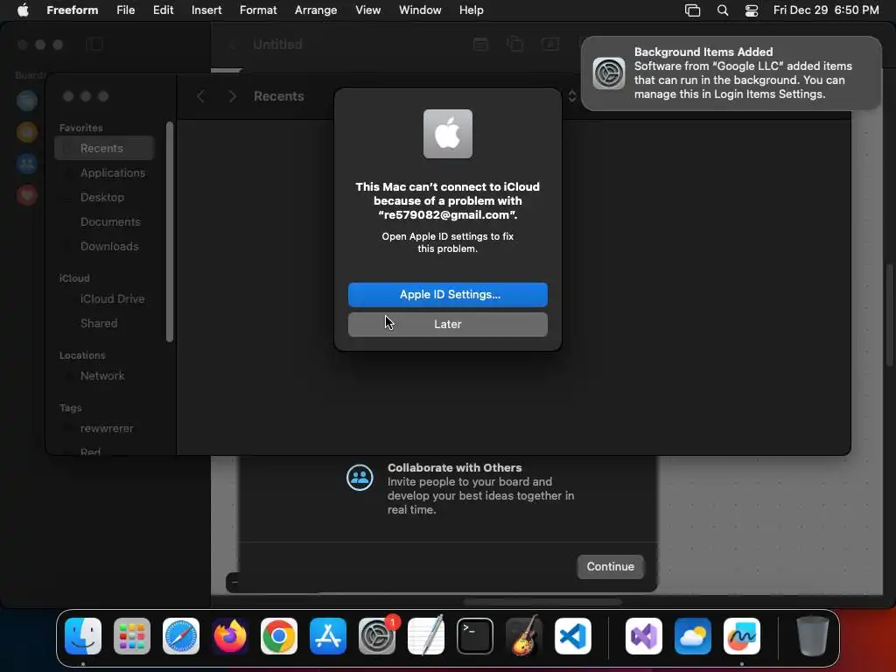The image size is (896, 672).
Task: Select Documents in the file dialog sidebar
Action: 105,221
